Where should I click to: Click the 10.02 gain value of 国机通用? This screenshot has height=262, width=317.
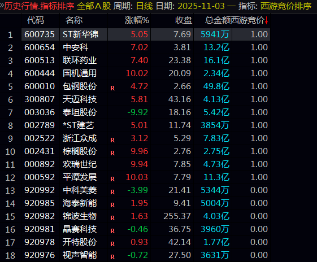coord(137,73)
